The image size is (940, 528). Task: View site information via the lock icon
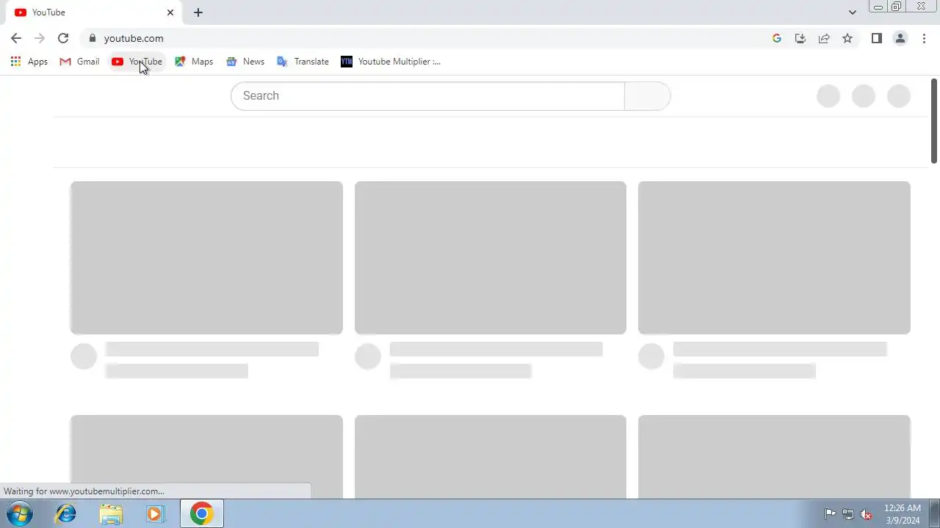(x=92, y=38)
